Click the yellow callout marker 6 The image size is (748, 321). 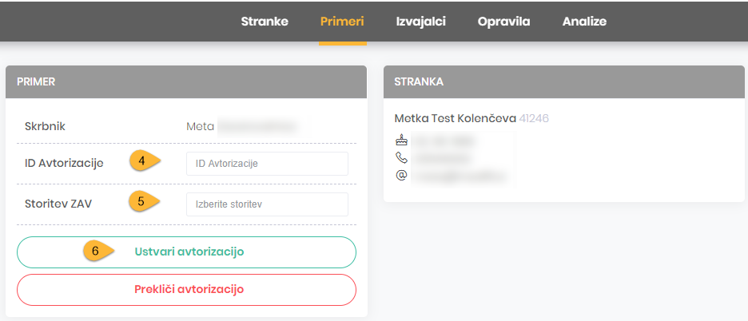[x=97, y=251]
